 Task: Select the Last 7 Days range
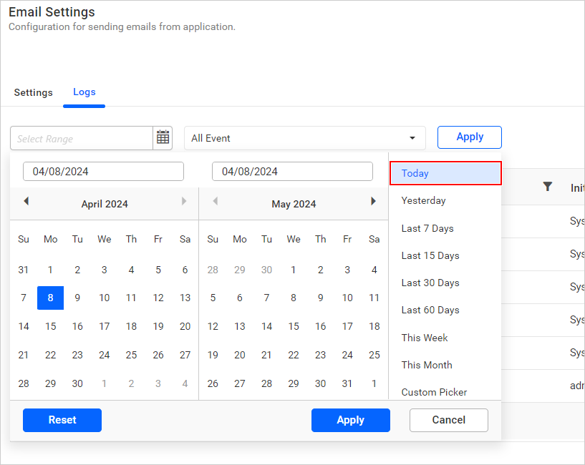[445, 227]
